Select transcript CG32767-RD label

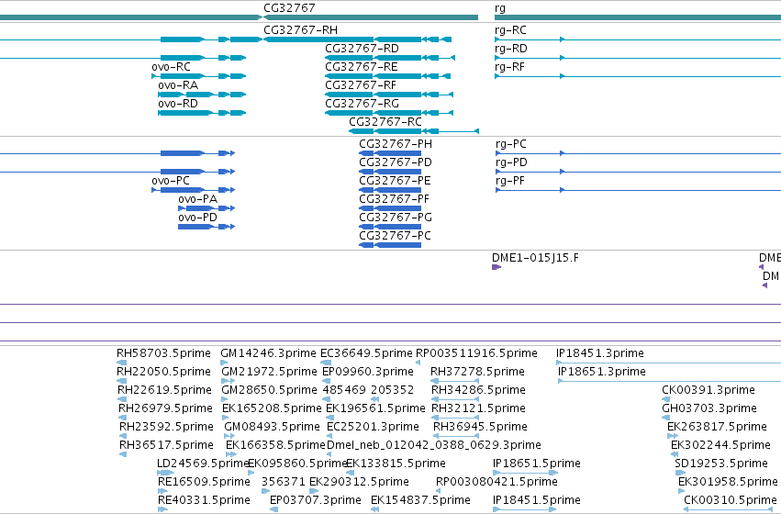(363, 49)
